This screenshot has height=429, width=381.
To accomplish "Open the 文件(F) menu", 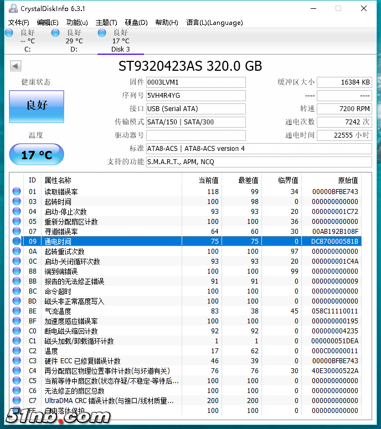I will (x=18, y=23).
